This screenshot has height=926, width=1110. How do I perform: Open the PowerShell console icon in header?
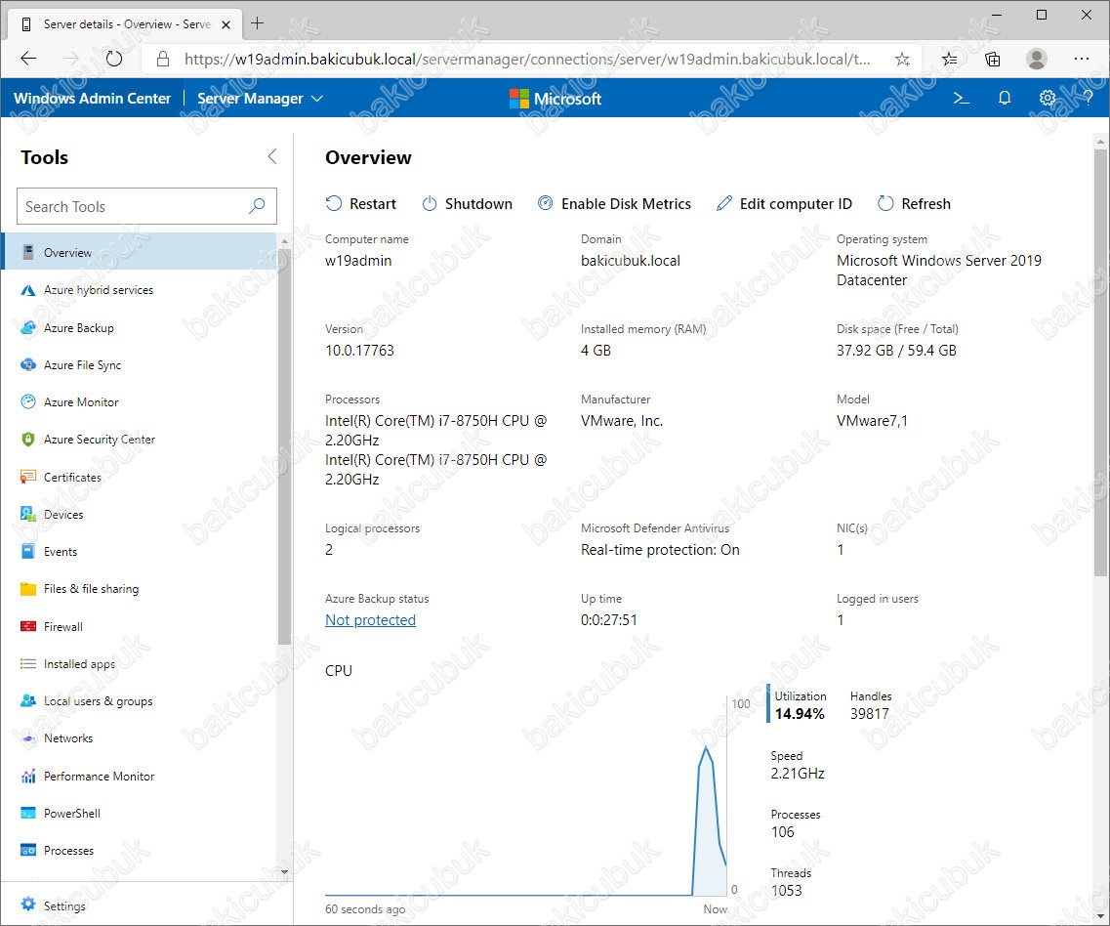tap(961, 99)
